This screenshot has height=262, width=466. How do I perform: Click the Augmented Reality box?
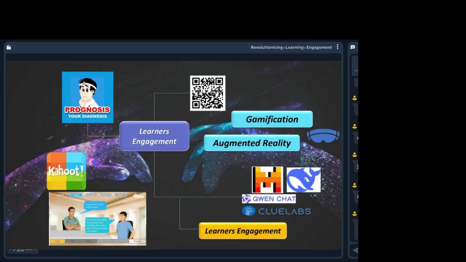[x=252, y=143]
